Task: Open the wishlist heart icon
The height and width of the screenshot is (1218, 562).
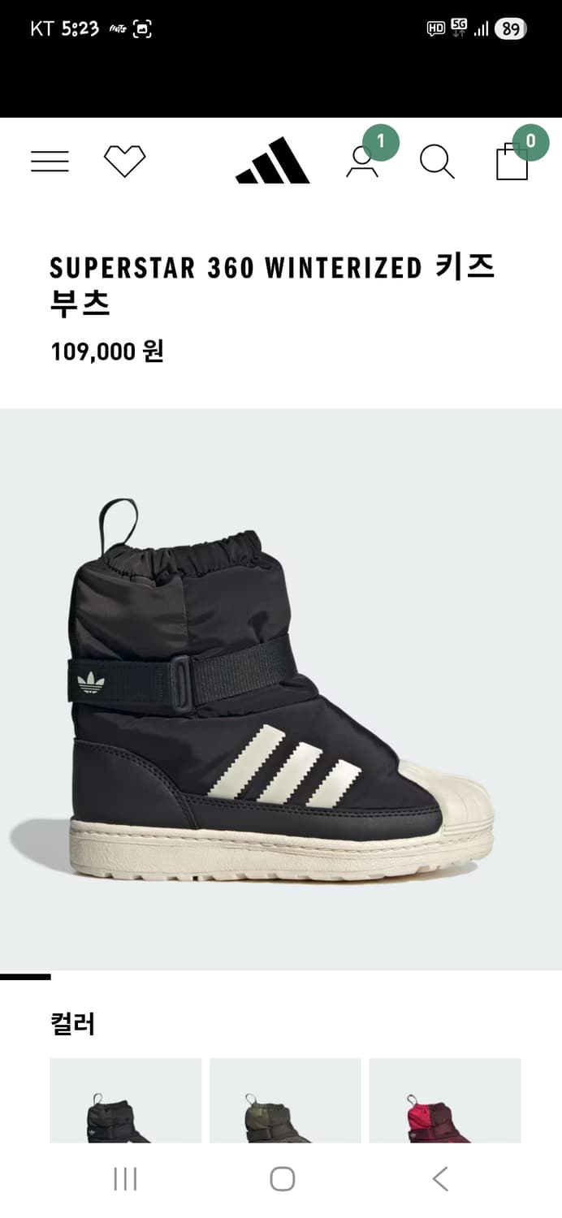Action: [x=125, y=161]
